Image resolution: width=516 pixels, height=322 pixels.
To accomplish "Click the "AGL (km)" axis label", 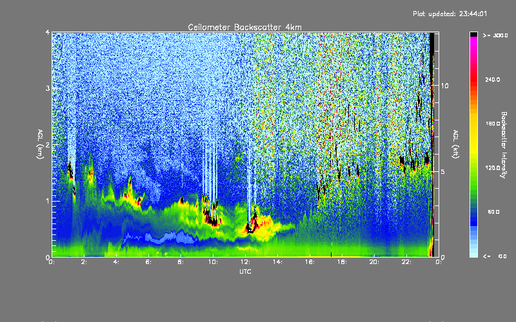I will point(40,144).
